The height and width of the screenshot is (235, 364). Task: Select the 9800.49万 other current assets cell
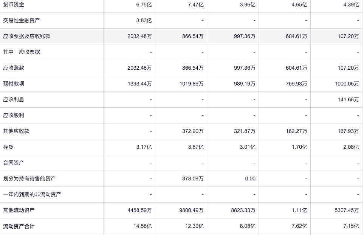(191, 210)
